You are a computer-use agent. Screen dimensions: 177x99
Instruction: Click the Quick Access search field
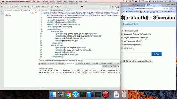(x=104, y=7)
